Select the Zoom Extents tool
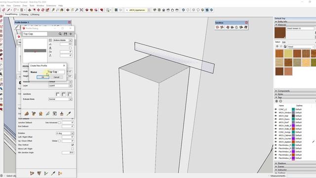Screen dimensions: 316x178 [x=81, y=10]
